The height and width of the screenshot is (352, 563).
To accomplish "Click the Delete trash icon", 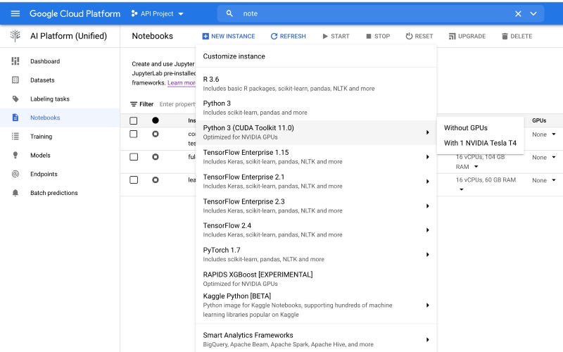I will pyautogui.click(x=505, y=37).
